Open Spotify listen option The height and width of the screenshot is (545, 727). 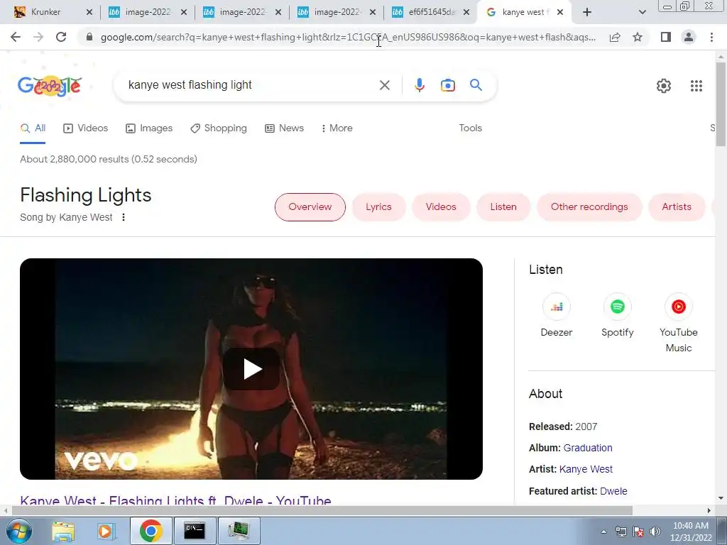point(617,314)
